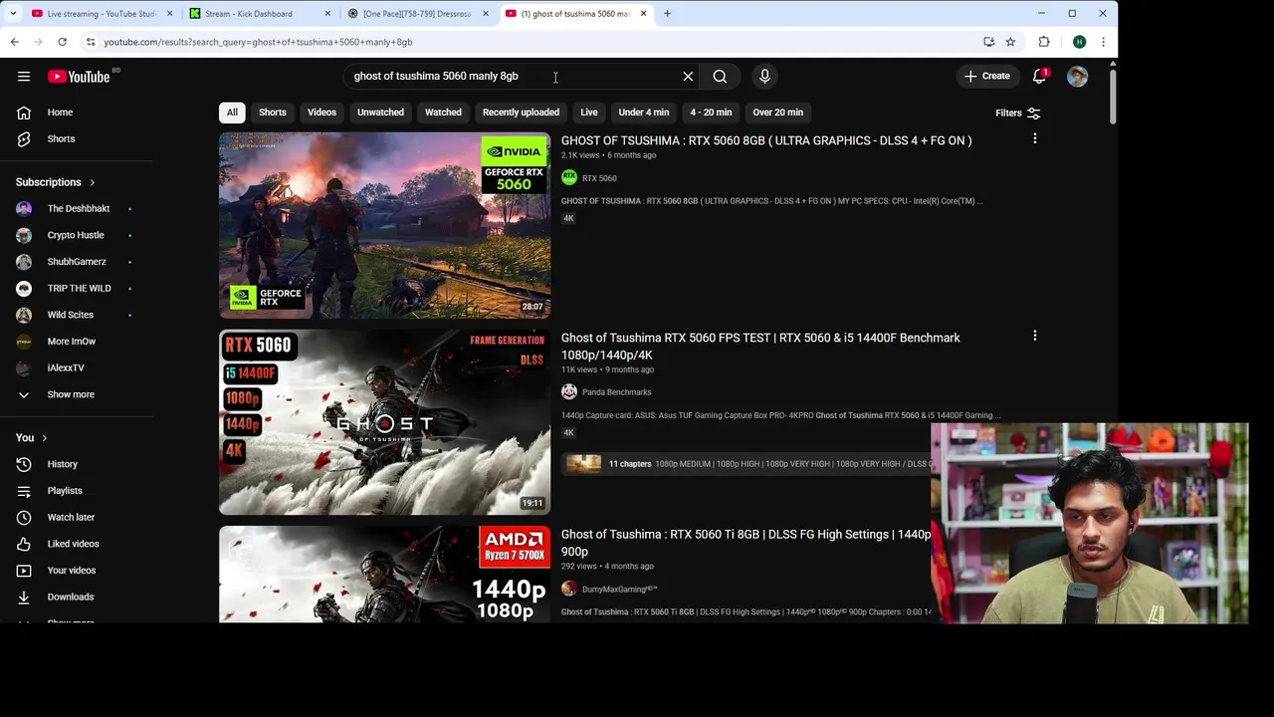Open RTX 5060 Ti 8GB video title

[746, 543]
